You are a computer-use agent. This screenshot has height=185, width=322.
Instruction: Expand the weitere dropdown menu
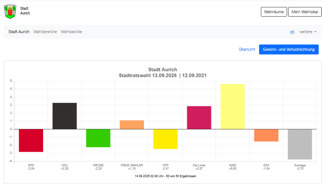point(308,32)
